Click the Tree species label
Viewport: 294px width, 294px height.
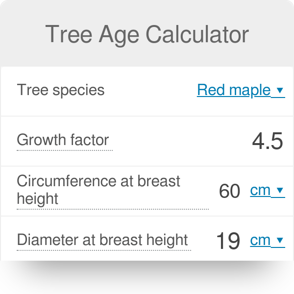click(x=60, y=90)
